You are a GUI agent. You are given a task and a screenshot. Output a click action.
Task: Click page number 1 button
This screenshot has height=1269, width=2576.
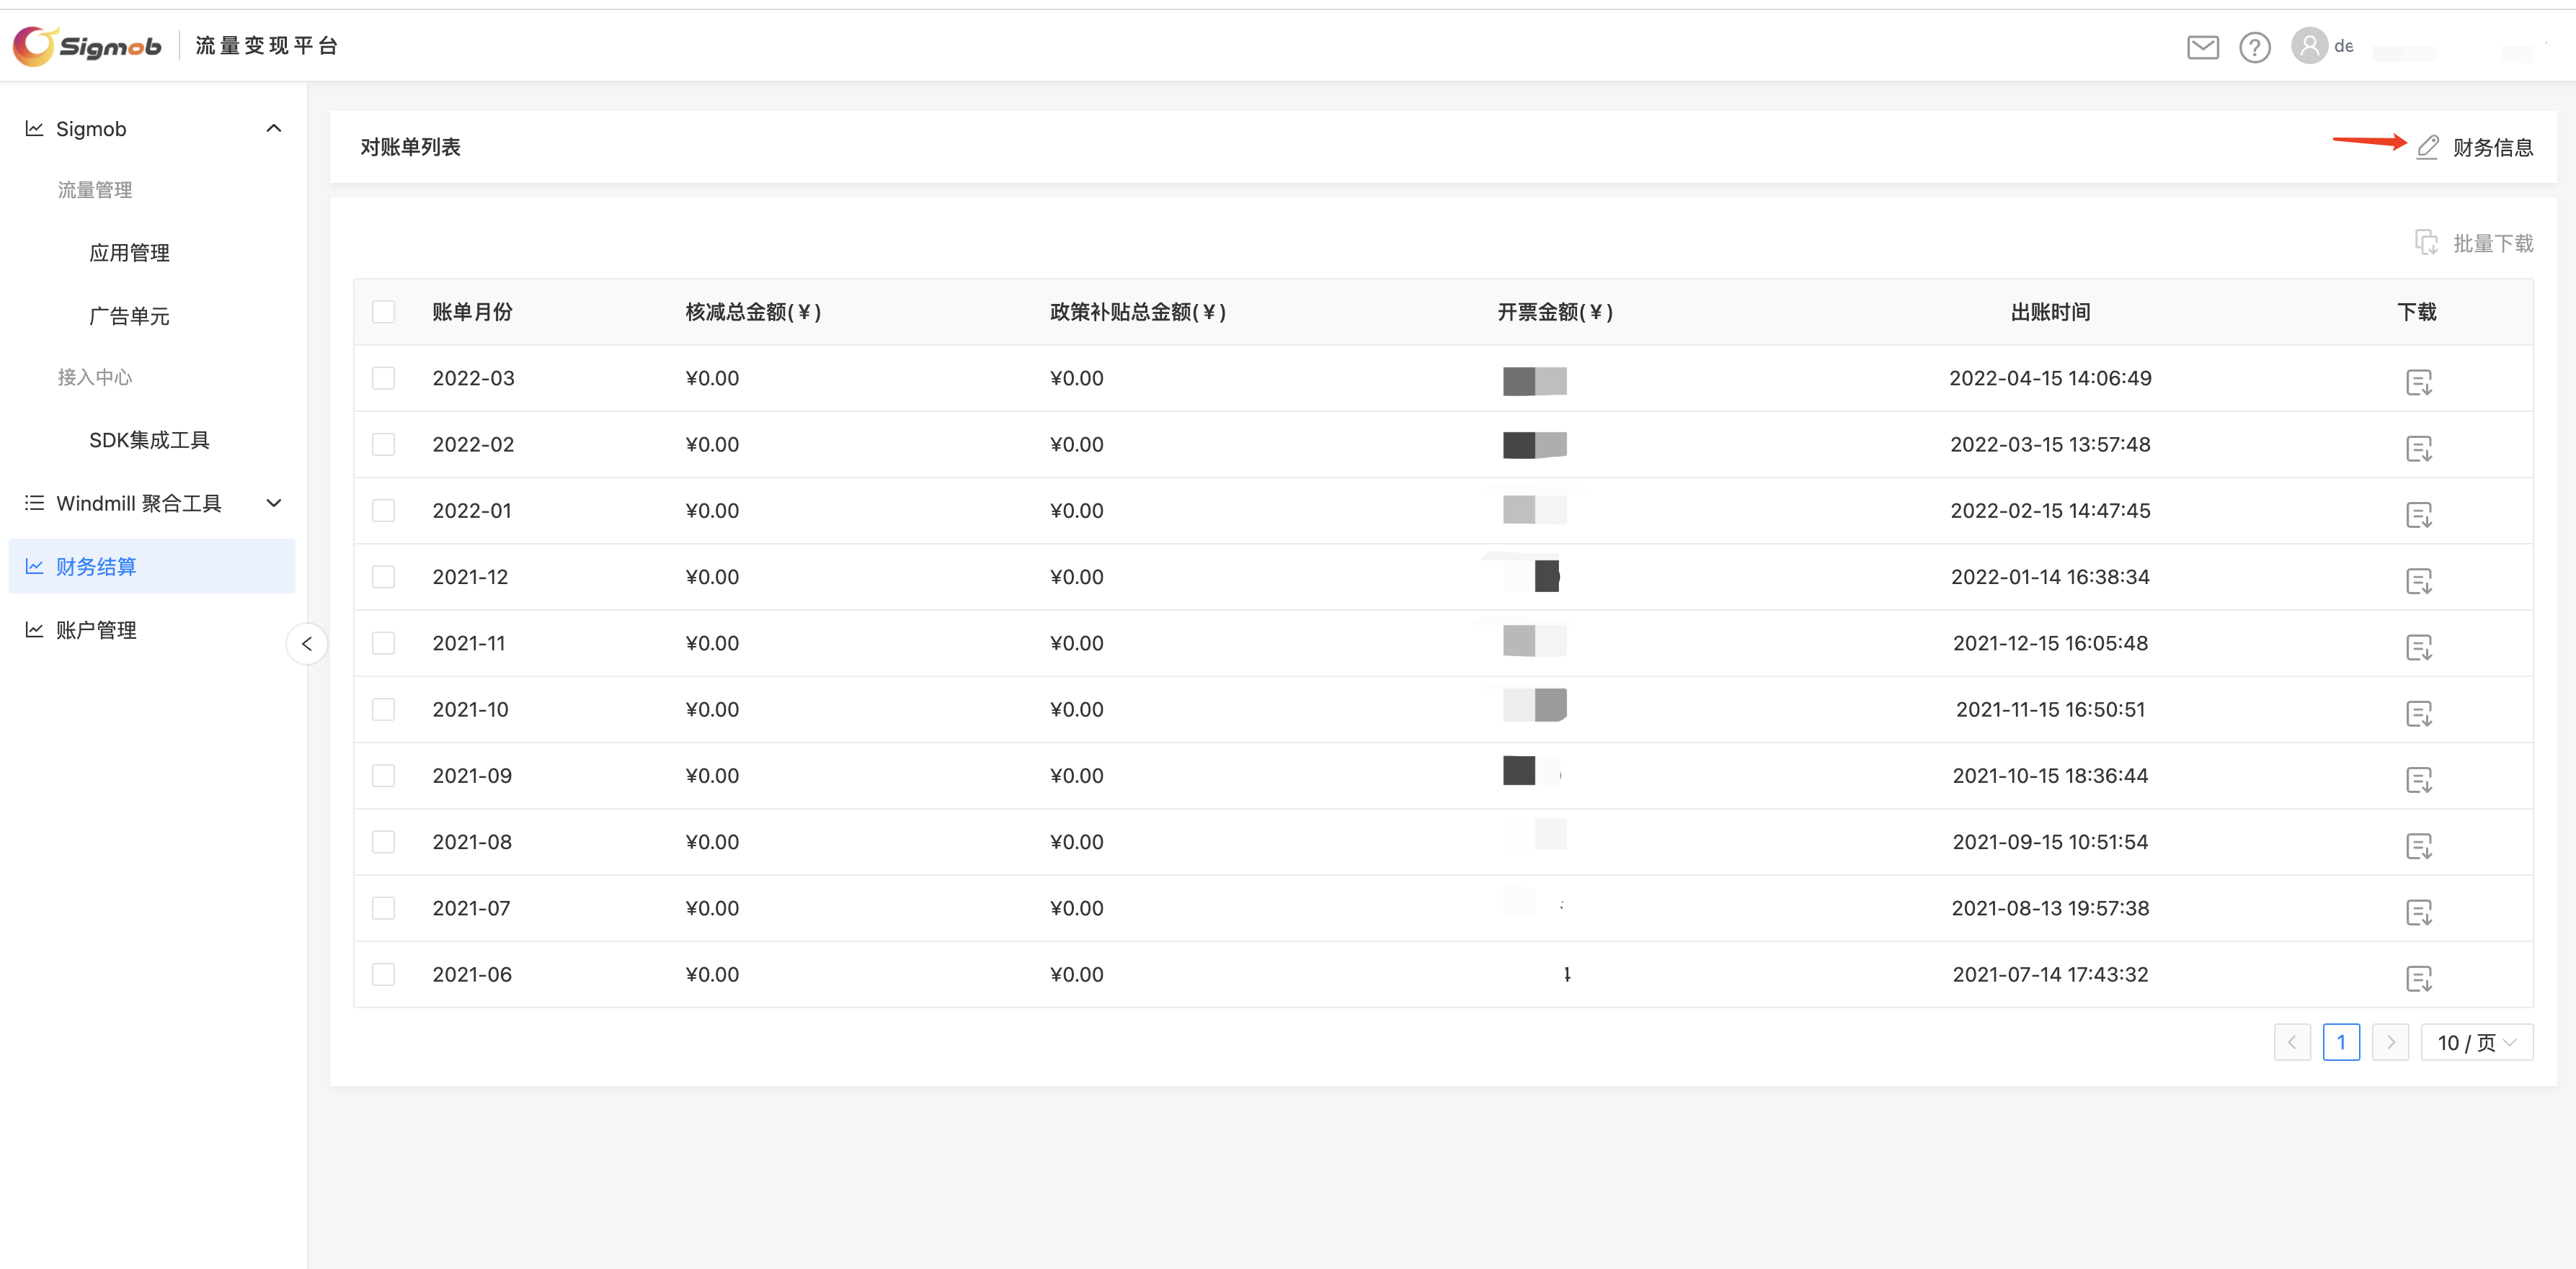(2340, 1042)
